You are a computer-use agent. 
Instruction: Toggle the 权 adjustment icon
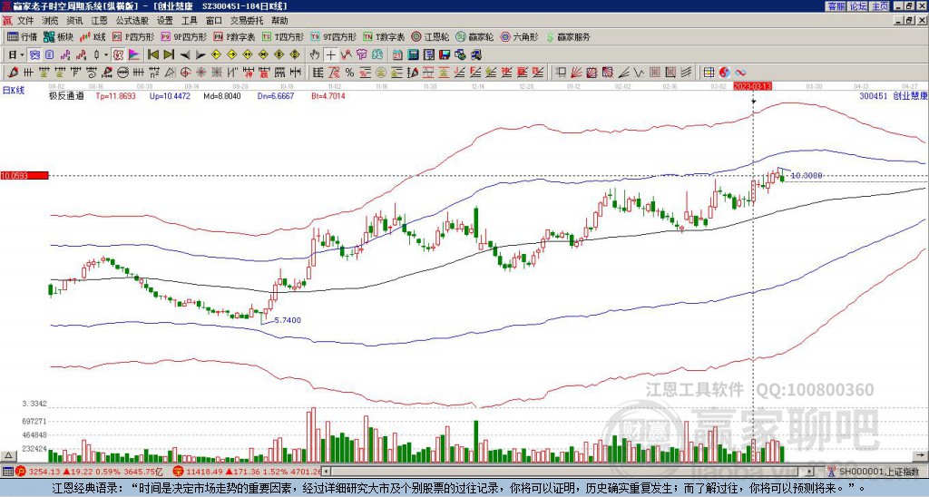point(118,55)
